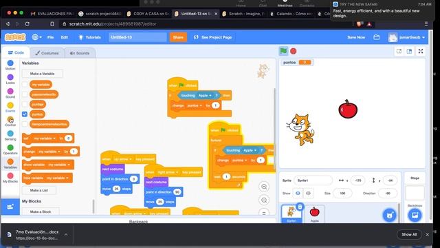
Task: Click Show All downloads button
Action: point(409,234)
